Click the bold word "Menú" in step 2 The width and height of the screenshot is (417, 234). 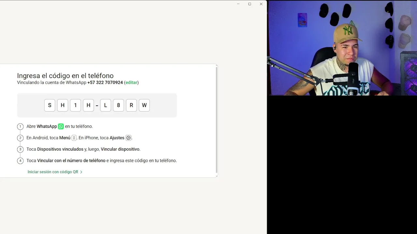(x=65, y=138)
